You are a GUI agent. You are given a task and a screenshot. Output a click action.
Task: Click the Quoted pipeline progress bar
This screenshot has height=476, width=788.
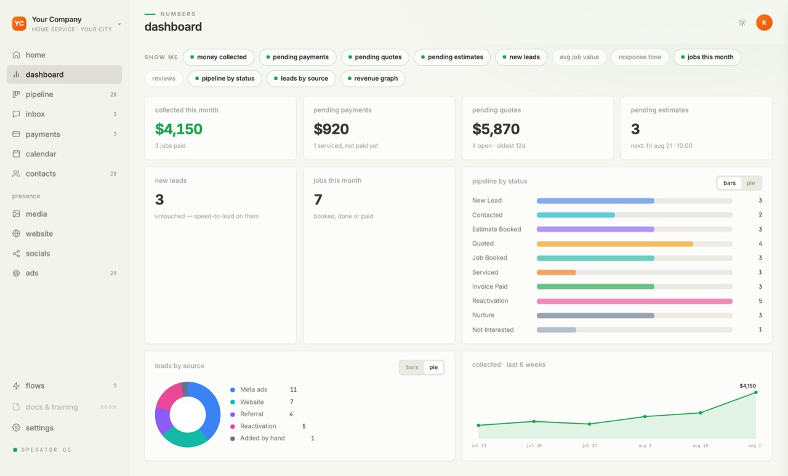coord(635,244)
